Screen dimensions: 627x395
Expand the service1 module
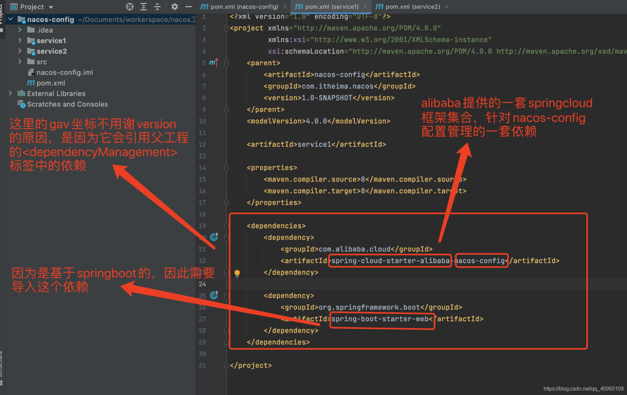(x=20, y=40)
